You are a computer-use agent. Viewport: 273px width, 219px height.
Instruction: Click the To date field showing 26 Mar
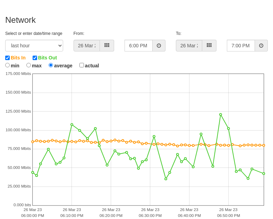pos(189,46)
